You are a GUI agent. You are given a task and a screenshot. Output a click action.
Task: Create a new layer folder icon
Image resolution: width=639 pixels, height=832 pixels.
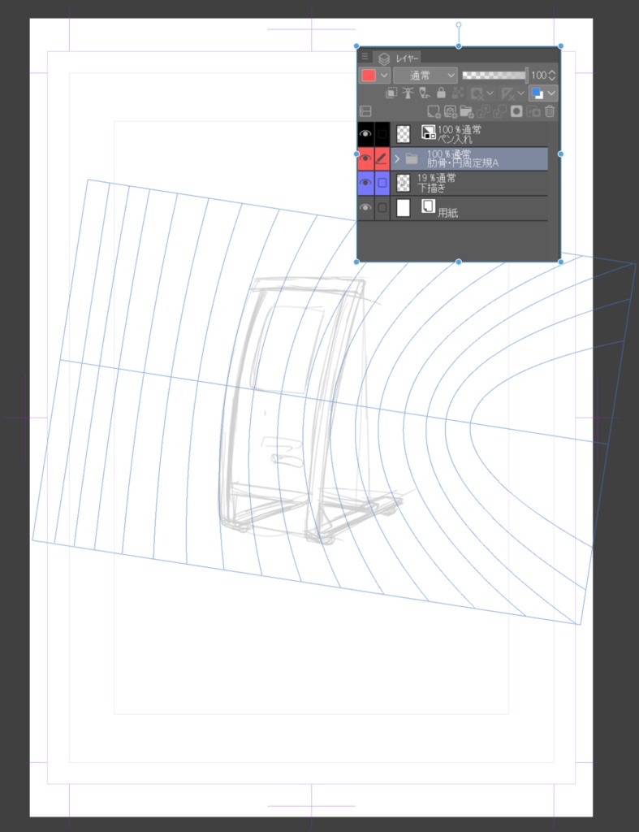[467, 110]
